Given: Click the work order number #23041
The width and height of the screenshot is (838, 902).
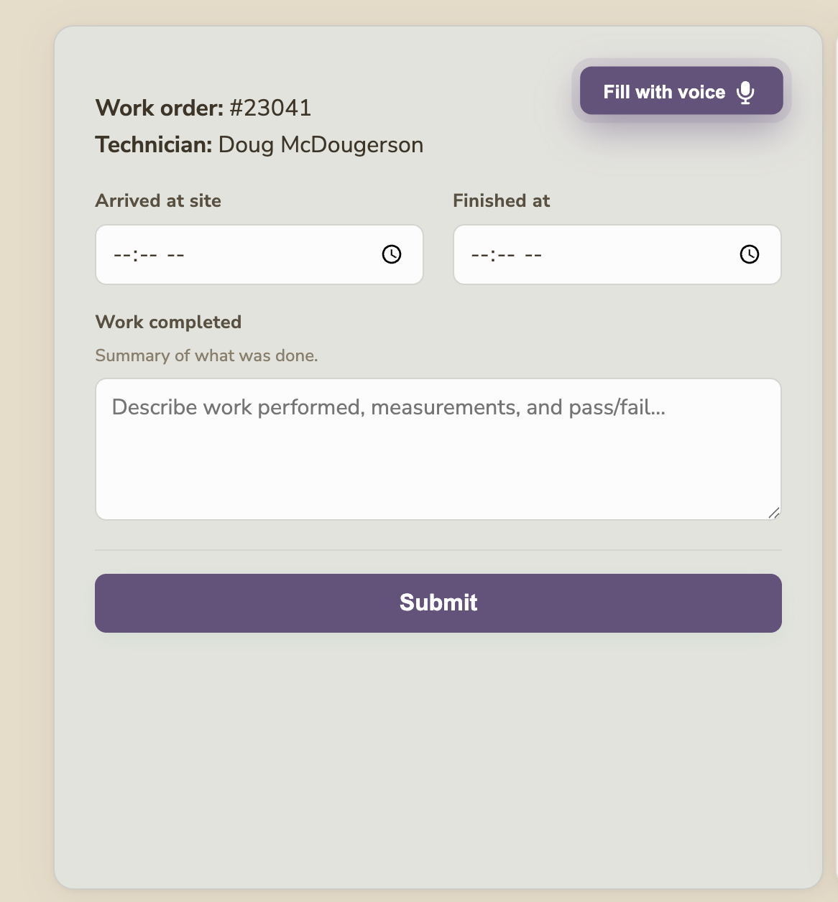Looking at the screenshot, I should (x=270, y=108).
